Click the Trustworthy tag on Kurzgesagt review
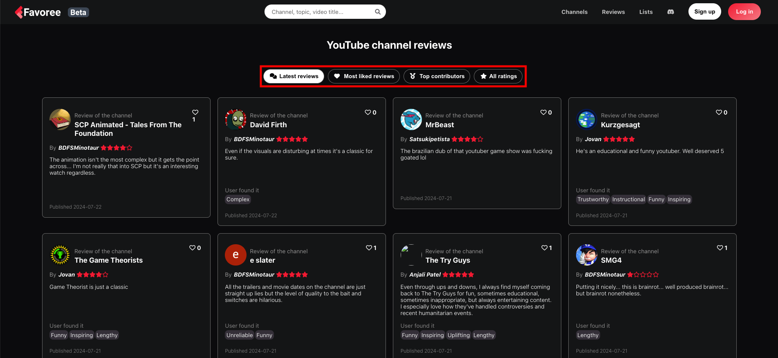This screenshot has height=358, width=778. [593, 199]
